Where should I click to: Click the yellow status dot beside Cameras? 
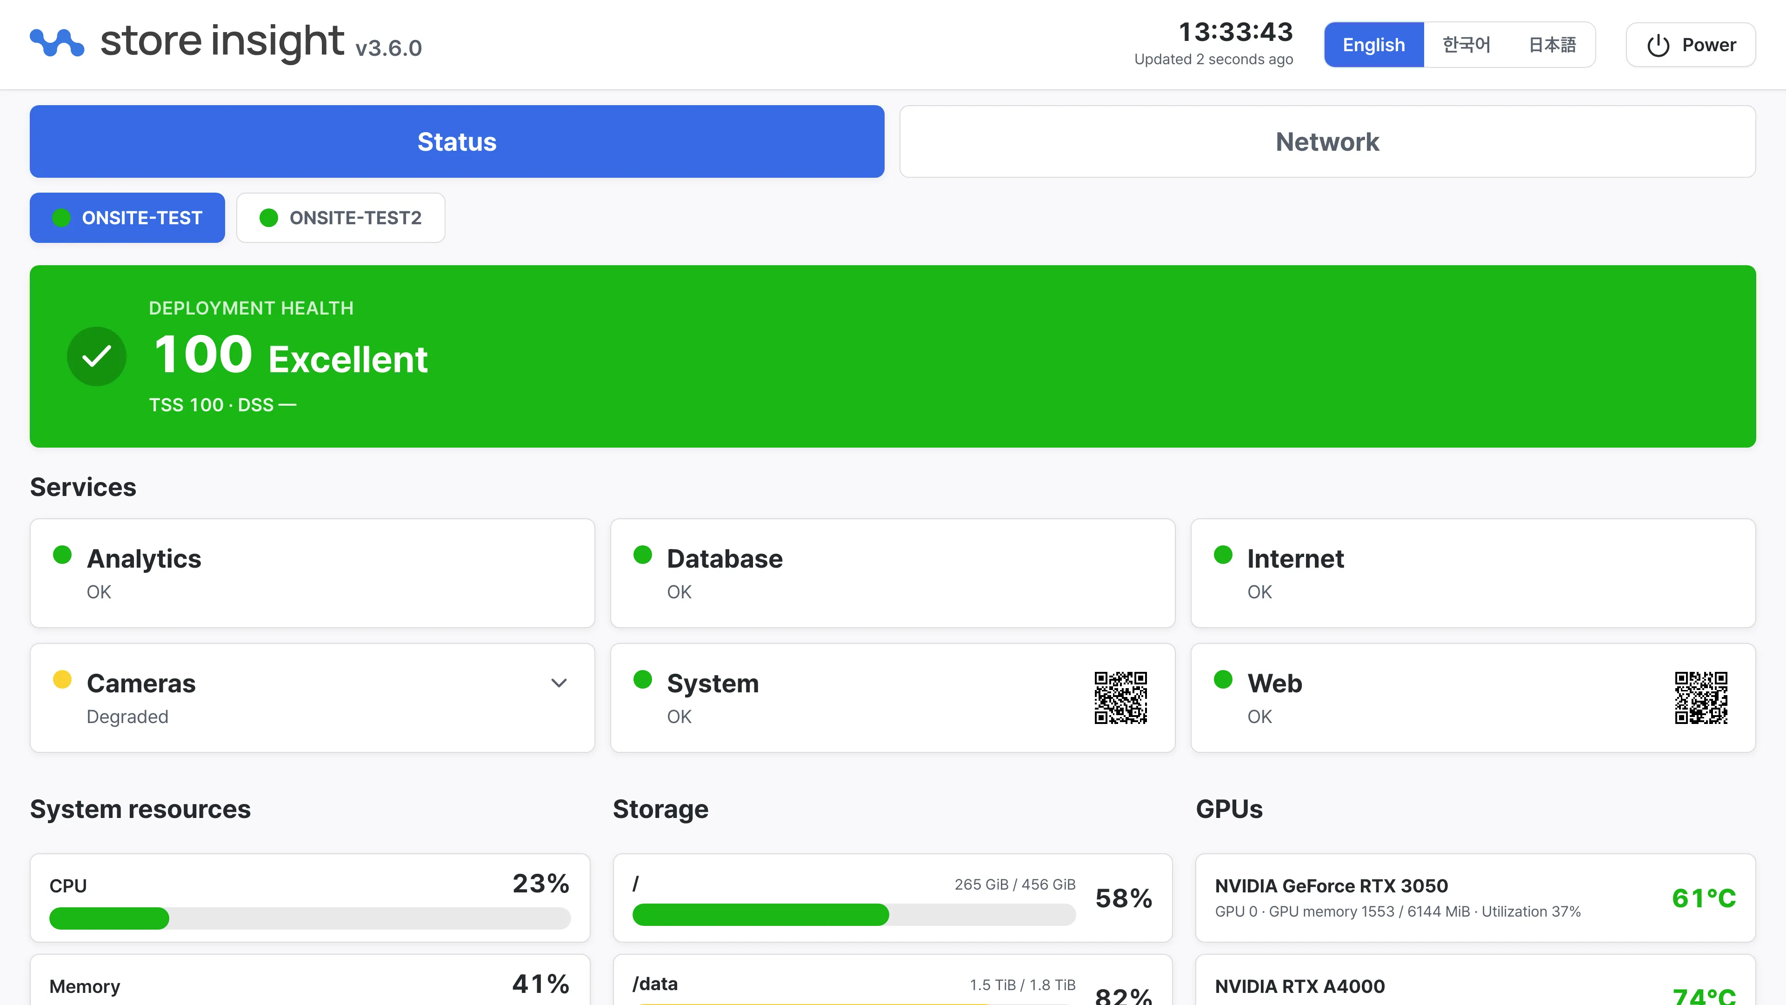click(62, 679)
